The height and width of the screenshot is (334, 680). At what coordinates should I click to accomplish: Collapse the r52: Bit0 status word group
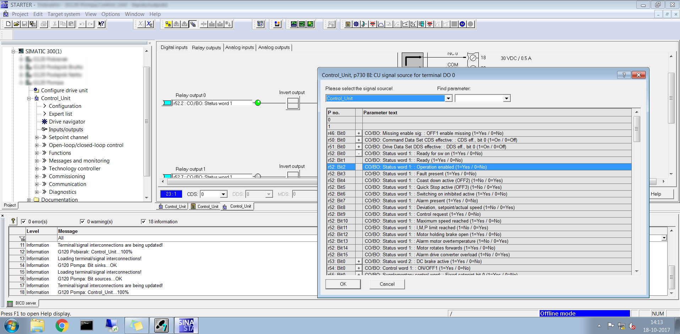(x=359, y=154)
